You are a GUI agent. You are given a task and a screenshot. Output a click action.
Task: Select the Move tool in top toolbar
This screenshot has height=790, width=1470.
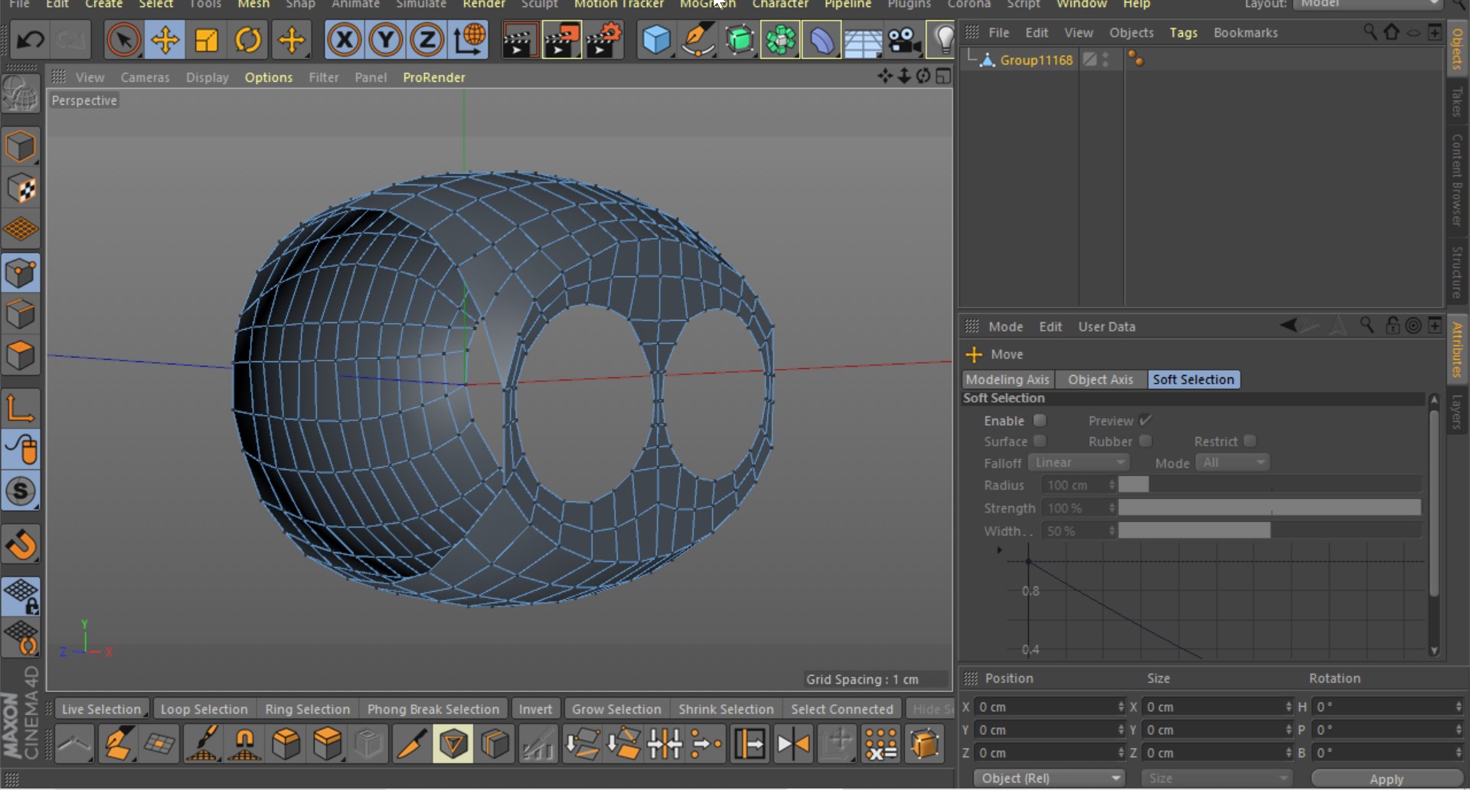click(x=165, y=39)
